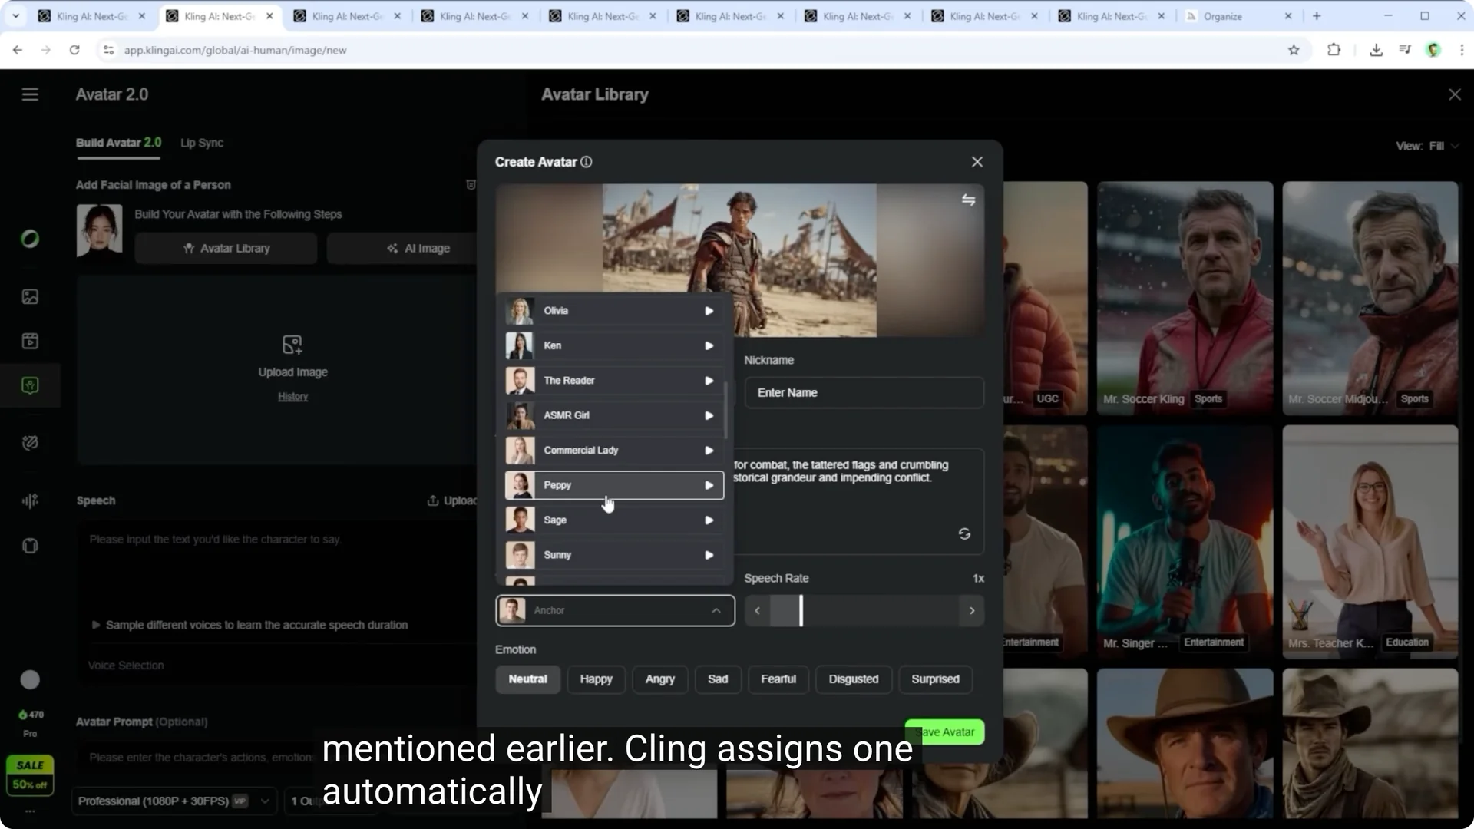1474x829 pixels.
Task: Click the info icon next to Create Avatar
Action: [587, 162]
